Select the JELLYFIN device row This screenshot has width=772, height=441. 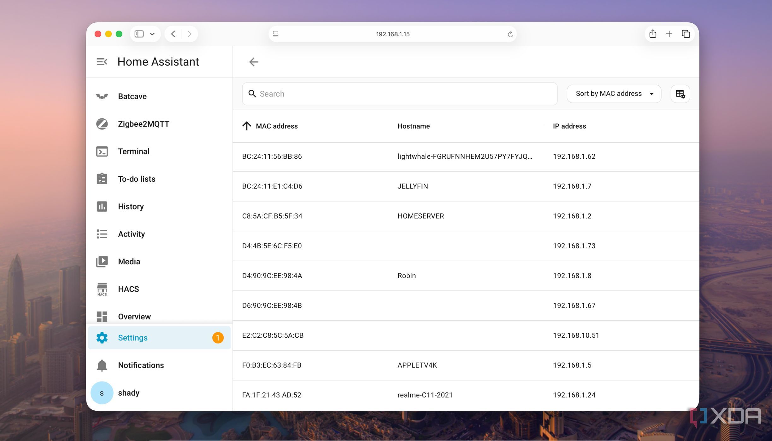tap(466, 186)
